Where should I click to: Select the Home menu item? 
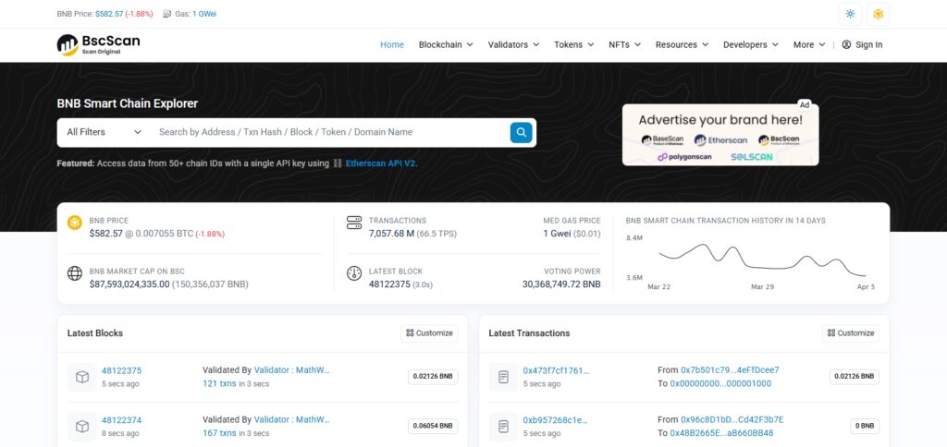tap(392, 44)
